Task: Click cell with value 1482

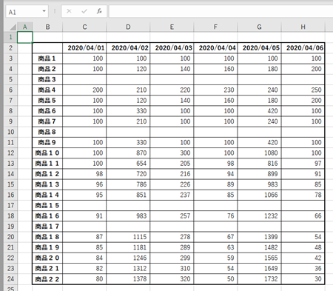Action: coord(259,247)
